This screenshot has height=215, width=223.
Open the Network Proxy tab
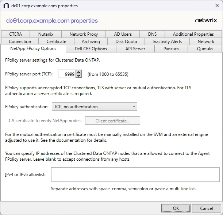coord(84,34)
